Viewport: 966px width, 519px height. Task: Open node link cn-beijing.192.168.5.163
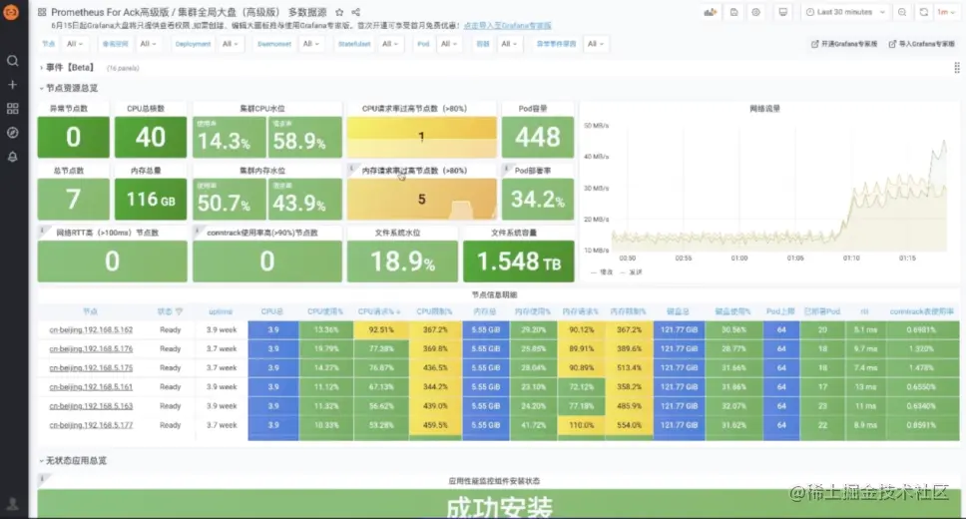coord(91,406)
